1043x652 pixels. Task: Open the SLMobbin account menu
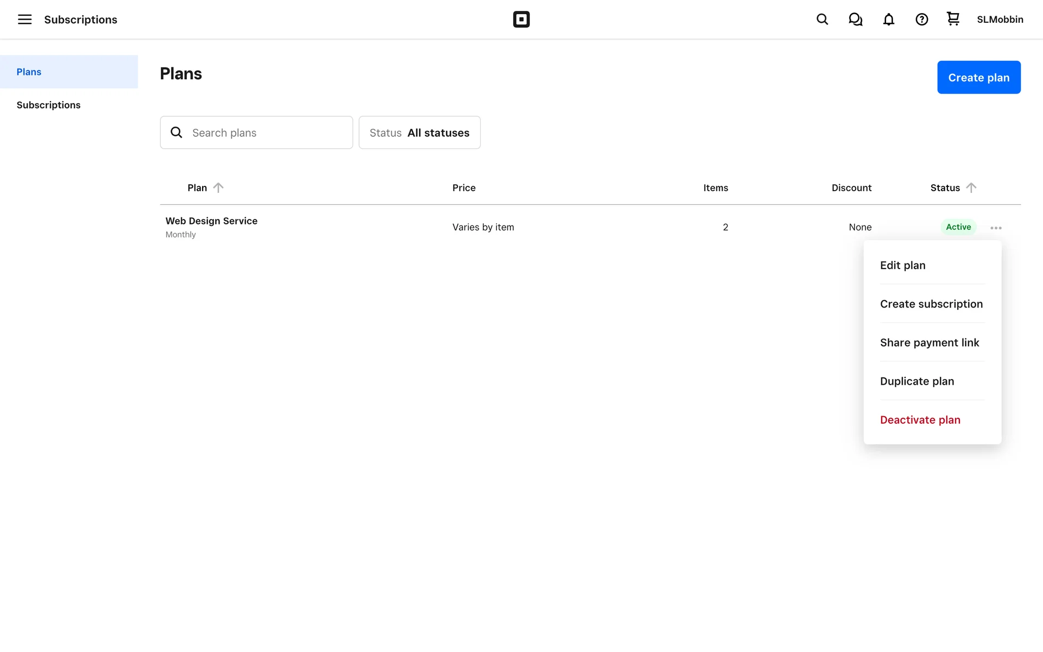pos(1000,20)
